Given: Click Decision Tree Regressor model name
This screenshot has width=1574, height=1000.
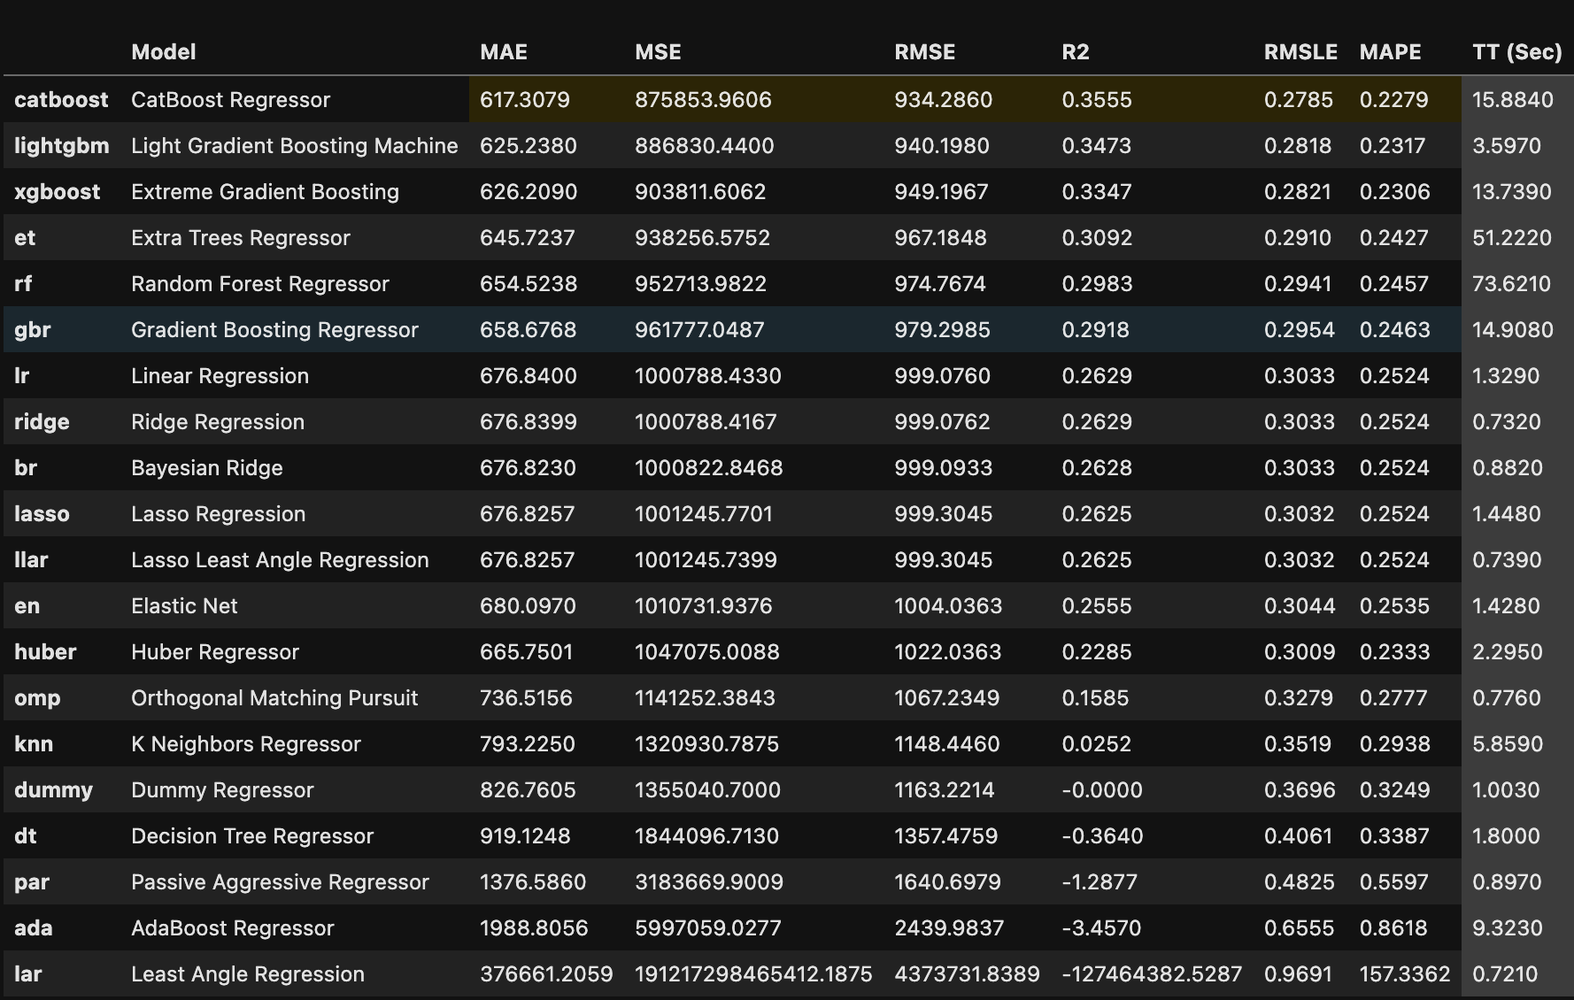Looking at the screenshot, I should [252, 836].
